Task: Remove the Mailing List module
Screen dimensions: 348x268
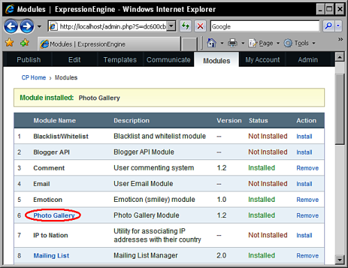Action: (308, 255)
